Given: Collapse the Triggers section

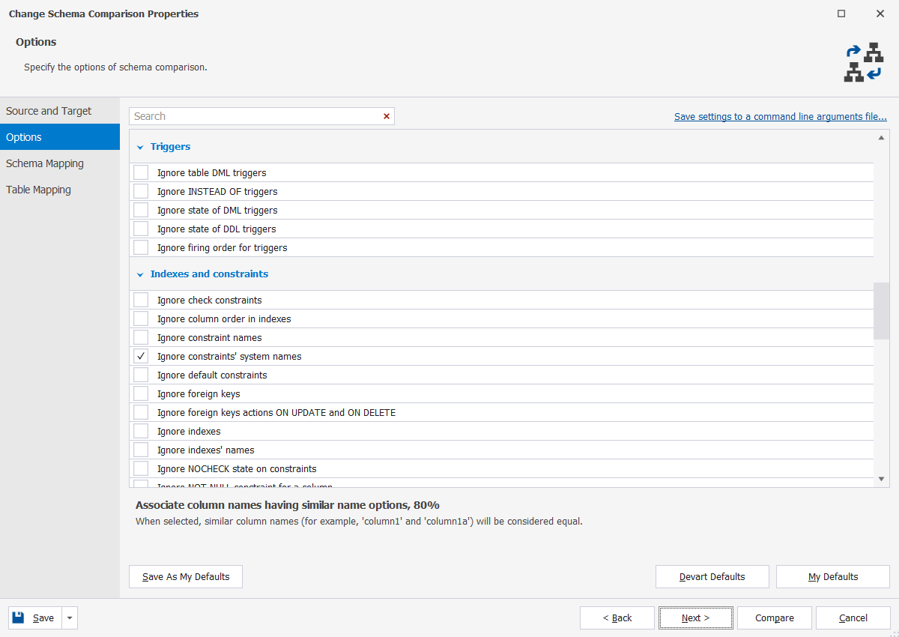Looking at the screenshot, I should pyautogui.click(x=140, y=147).
